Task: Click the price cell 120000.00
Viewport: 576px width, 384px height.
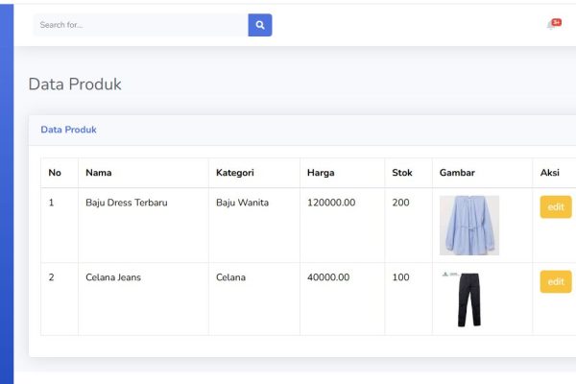Action: (331, 203)
